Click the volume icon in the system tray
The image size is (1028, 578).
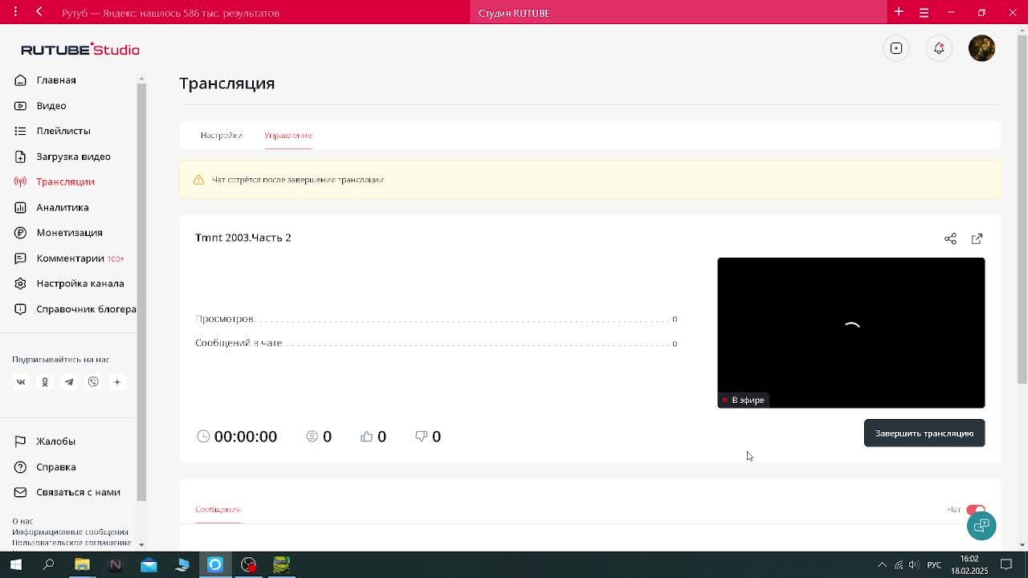pyautogui.click(x=913, y=564)
